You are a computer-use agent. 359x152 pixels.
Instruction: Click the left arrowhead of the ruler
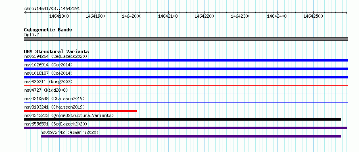click(x=25, y=13)
